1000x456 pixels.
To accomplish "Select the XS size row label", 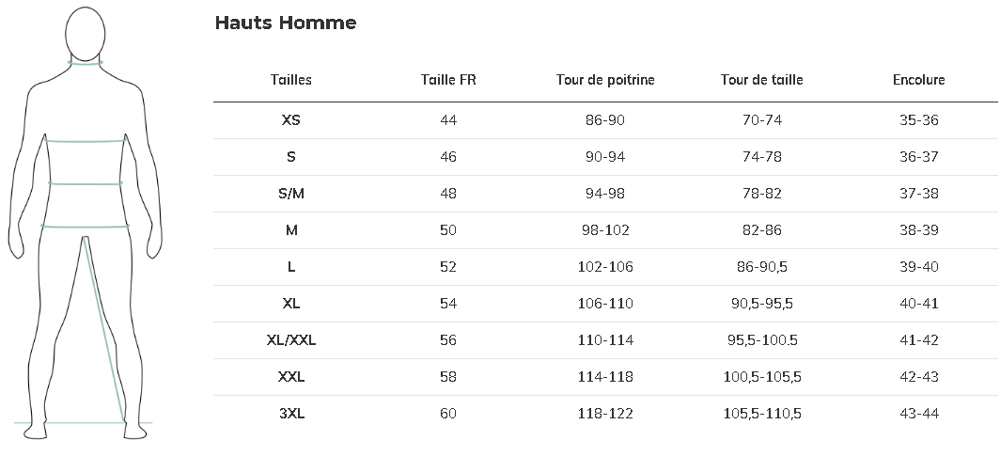I will click(x=290, y=120).
